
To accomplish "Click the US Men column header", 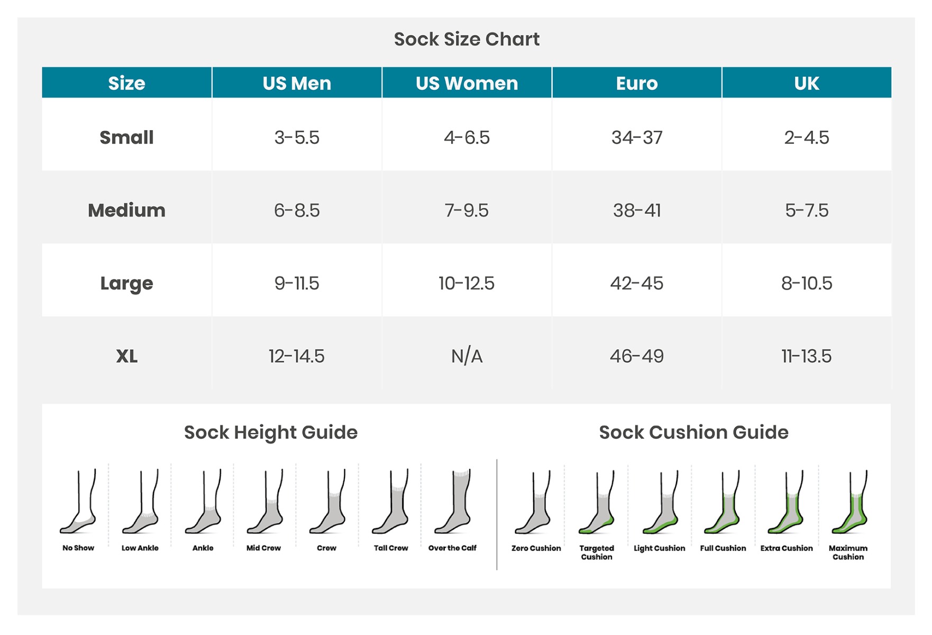I will [x=297, y=83].
